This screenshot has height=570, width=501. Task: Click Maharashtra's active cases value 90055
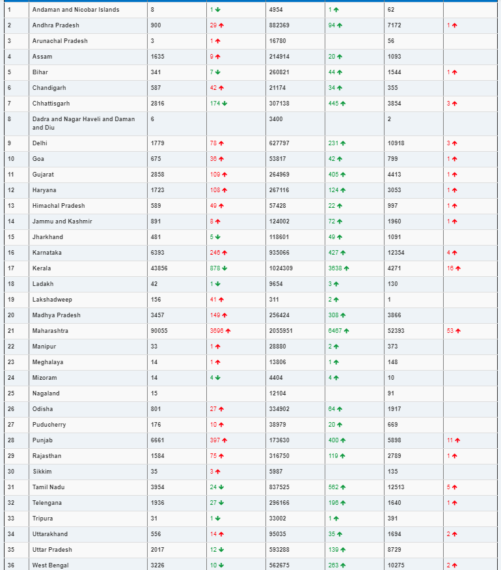tap(159, 331)
